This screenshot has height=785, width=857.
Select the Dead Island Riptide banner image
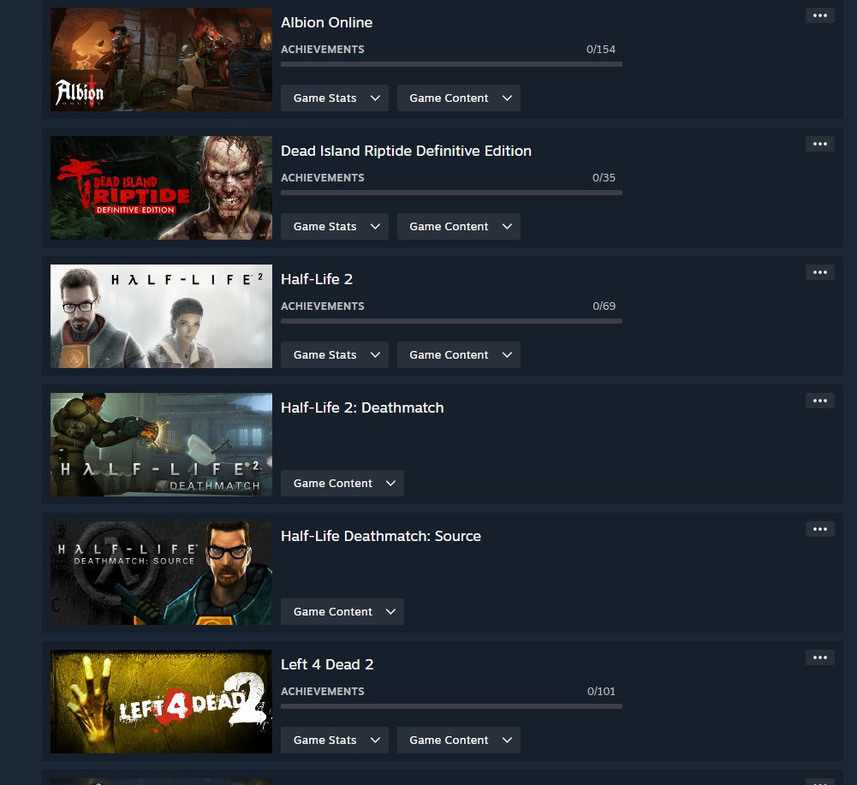pos(161,188)
